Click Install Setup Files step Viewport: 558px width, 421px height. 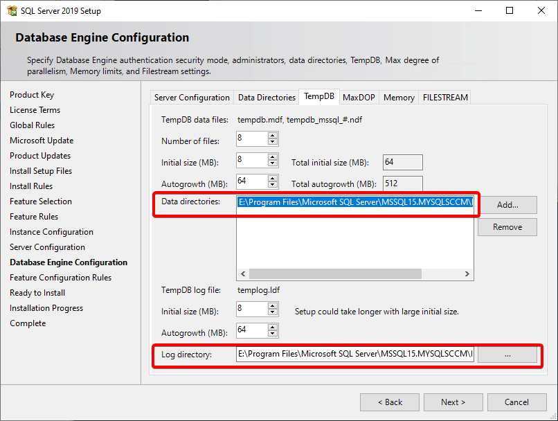click(x=41, y=171)
